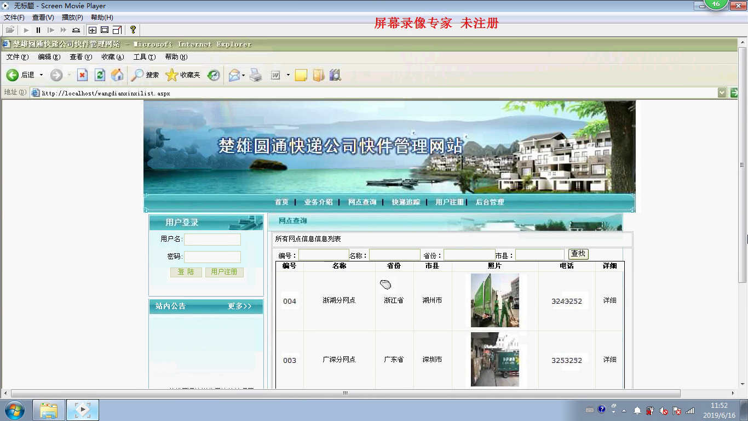Open the 后台管理 navigation link

click(x=490, y=202)
